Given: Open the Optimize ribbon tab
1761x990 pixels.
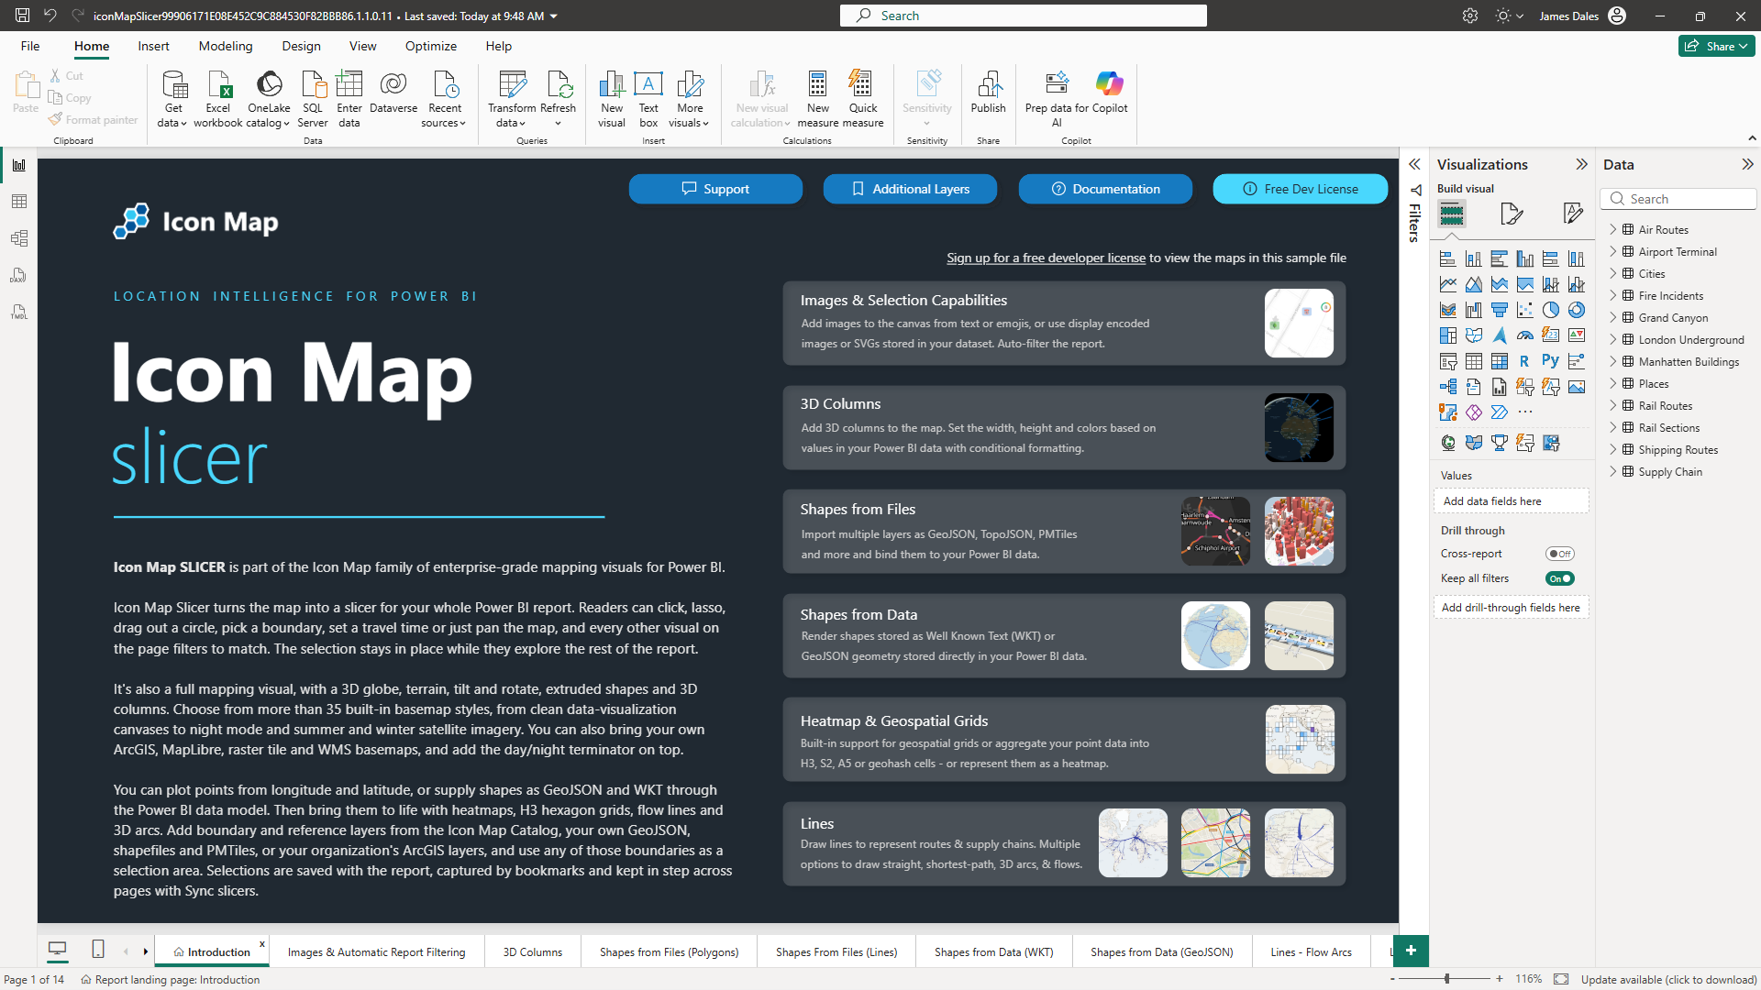Looking at the screenshot, I should (x=430, y=46).
